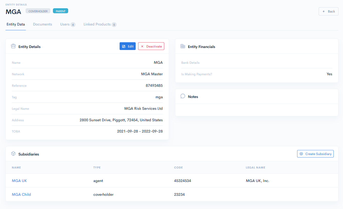Click the Create Subsidiary button
This screenshot has width=343, height=209.
click(x=315, y=154)
